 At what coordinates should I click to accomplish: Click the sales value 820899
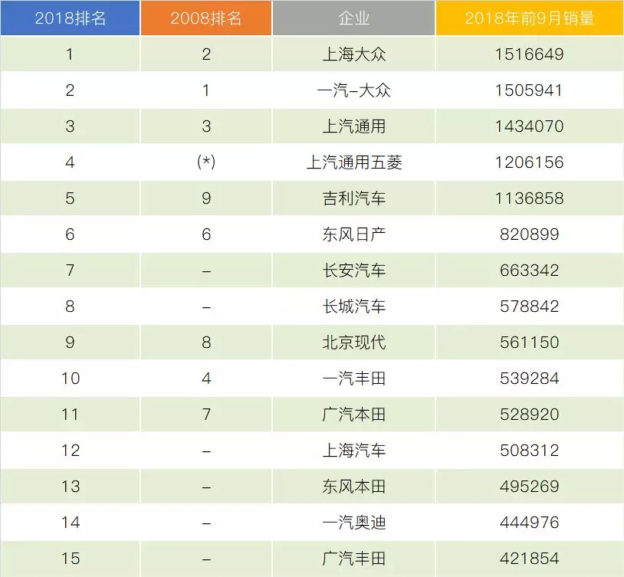coord(530,234)
